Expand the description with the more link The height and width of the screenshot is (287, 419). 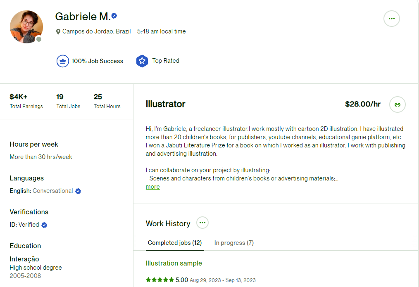[x=152, y=187]
